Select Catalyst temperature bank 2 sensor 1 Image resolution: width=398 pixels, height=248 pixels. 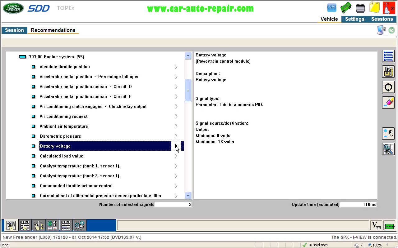click(80, 176)
